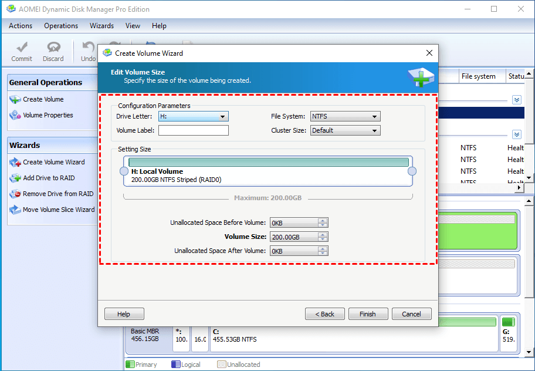Collapse the first disk group chevron in volume list
This screenshot has height=371, width=535.
(x=517, y=100)
